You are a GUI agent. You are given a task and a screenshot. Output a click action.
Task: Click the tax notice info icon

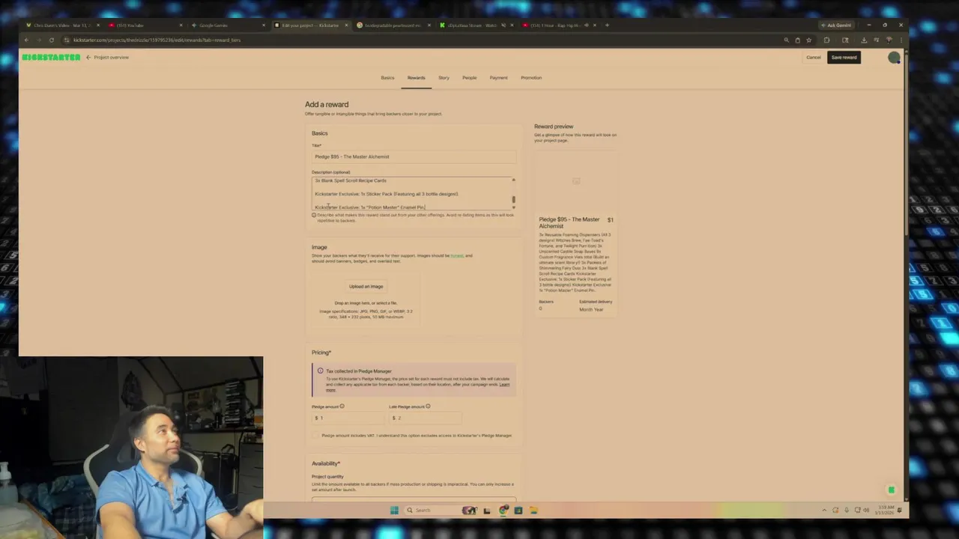click(x=320, y=371)
